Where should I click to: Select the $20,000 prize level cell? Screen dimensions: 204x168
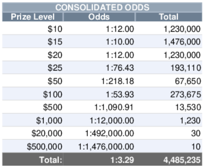[33, 133]
